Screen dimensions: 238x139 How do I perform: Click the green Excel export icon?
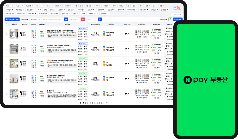[x=170, y=20]
